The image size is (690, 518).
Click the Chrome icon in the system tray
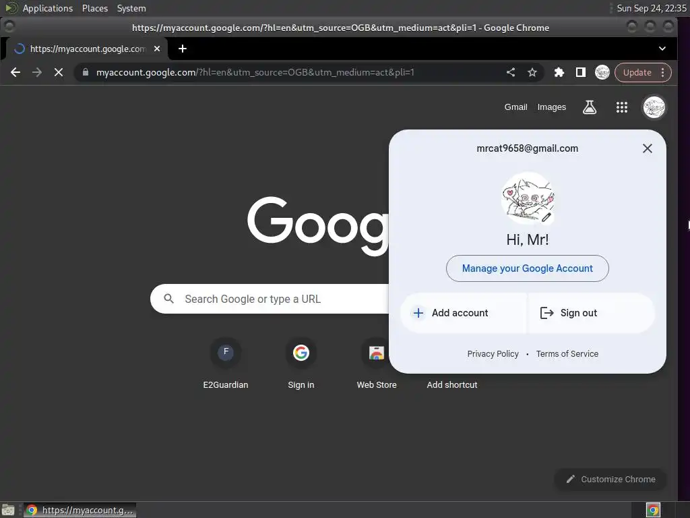(653, 510)
